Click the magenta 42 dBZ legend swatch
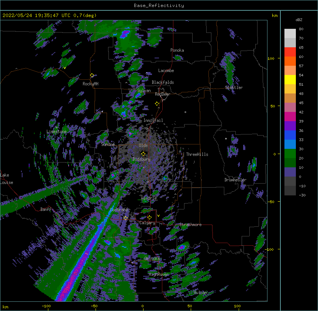This screenshot has height=311, width=318. click(x=290, y=116)
